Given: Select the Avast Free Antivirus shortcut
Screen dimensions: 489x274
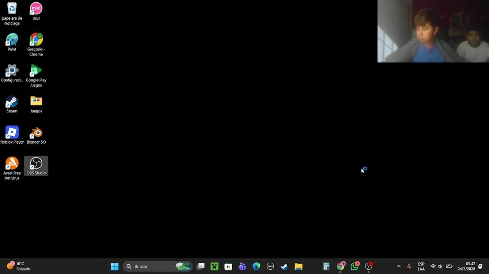Looking at the screenshot, I should [12, 168].
